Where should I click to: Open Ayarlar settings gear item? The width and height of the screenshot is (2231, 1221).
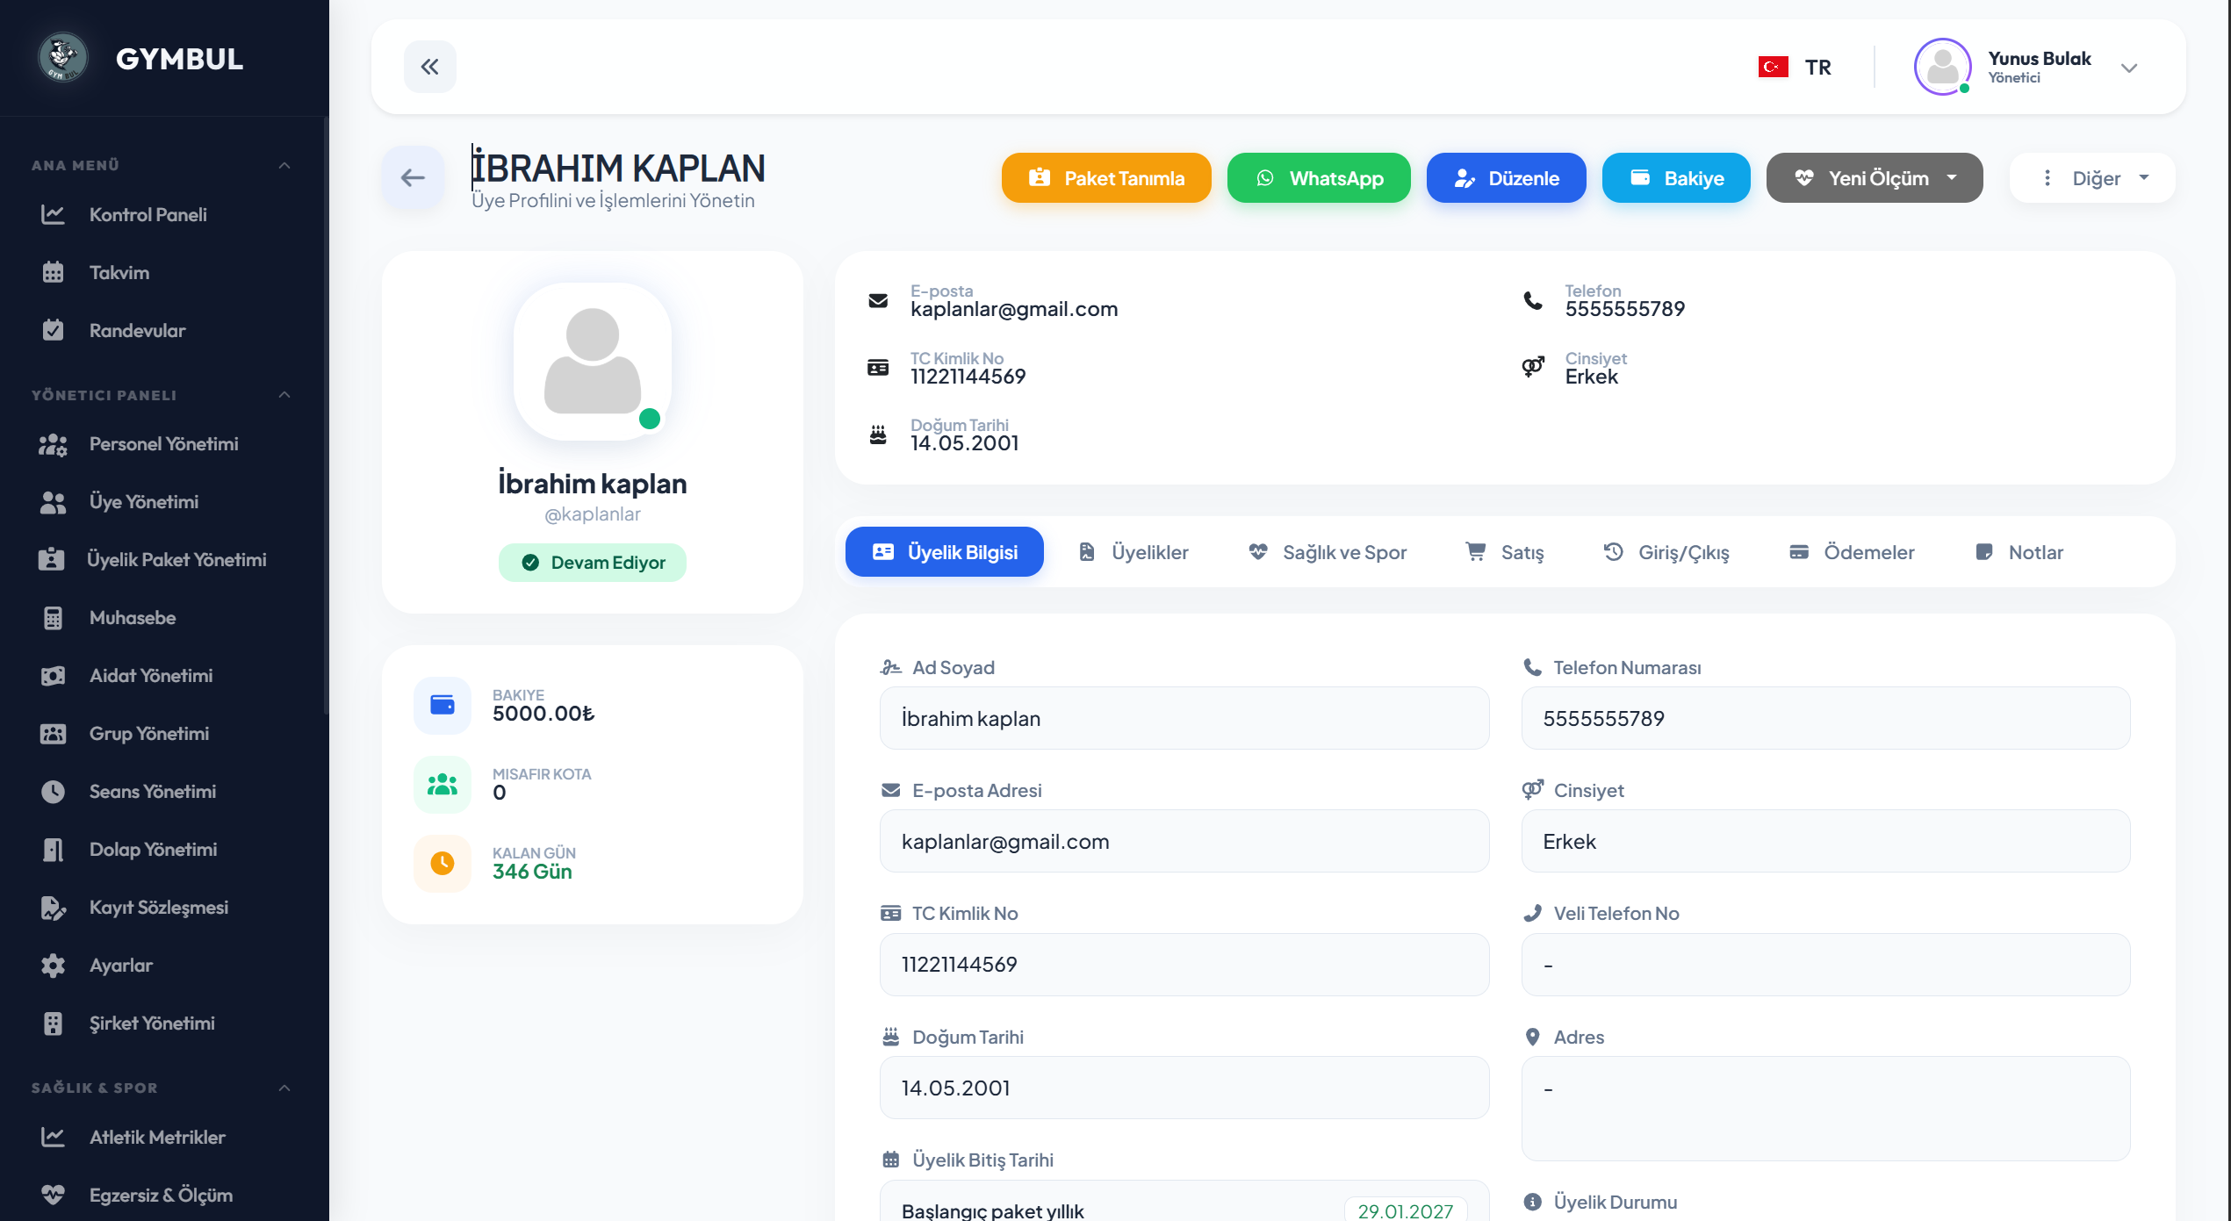click(120, 966)
